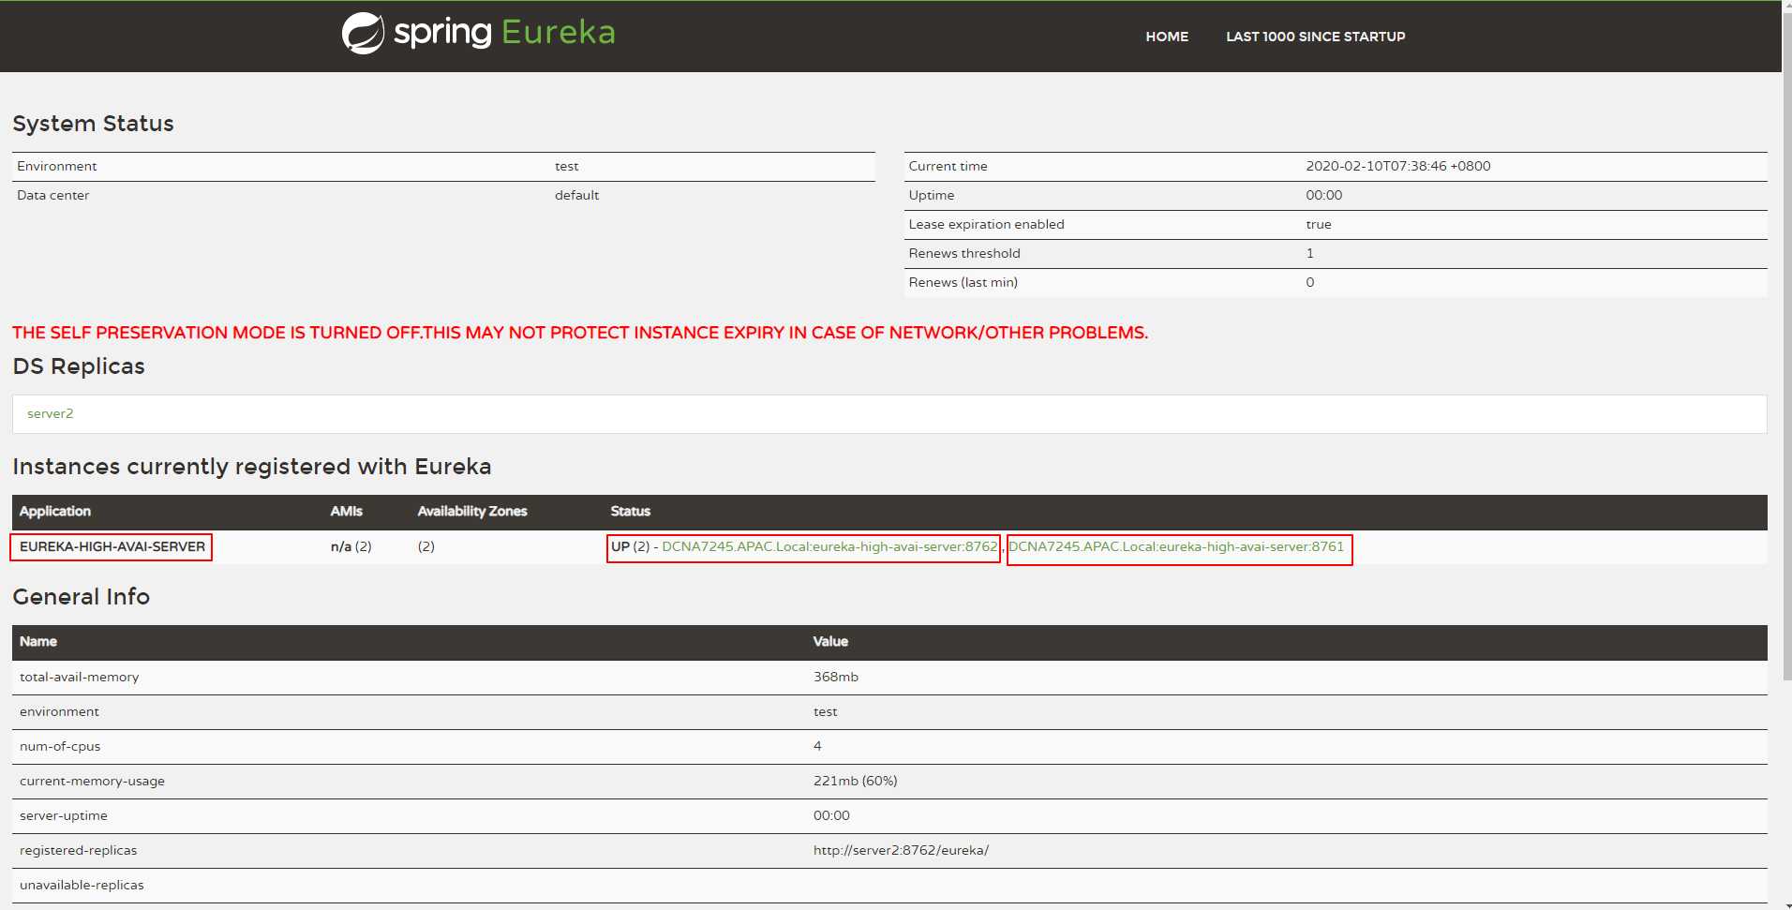
Task: Open LAST 1000 SINCE STARTUP page
Action: 1315,37
